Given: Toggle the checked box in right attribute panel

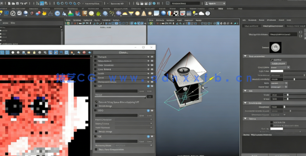Looking at the screenshot, I should click(x=272, y=60).
